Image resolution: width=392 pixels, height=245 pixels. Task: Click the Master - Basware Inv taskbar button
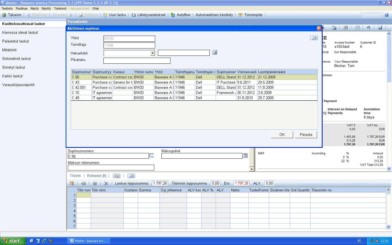89,241
